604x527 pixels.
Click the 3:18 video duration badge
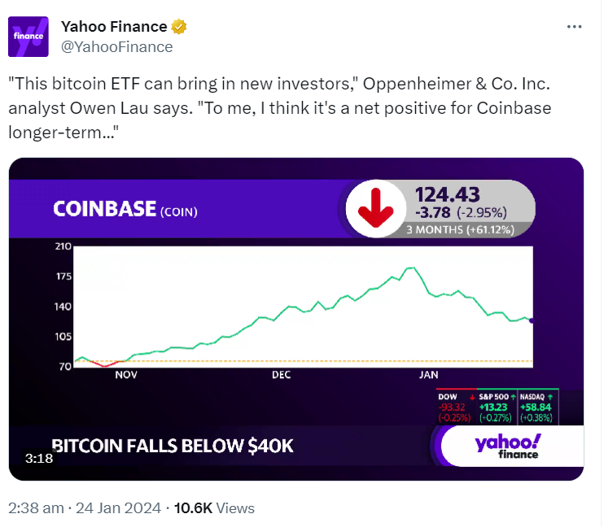[x=39, y=458]
